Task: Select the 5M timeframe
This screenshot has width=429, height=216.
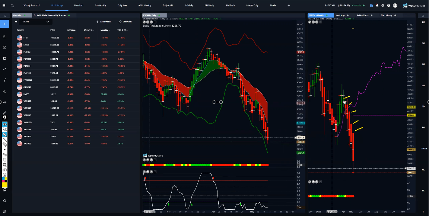Action: (x=423, y=43)
